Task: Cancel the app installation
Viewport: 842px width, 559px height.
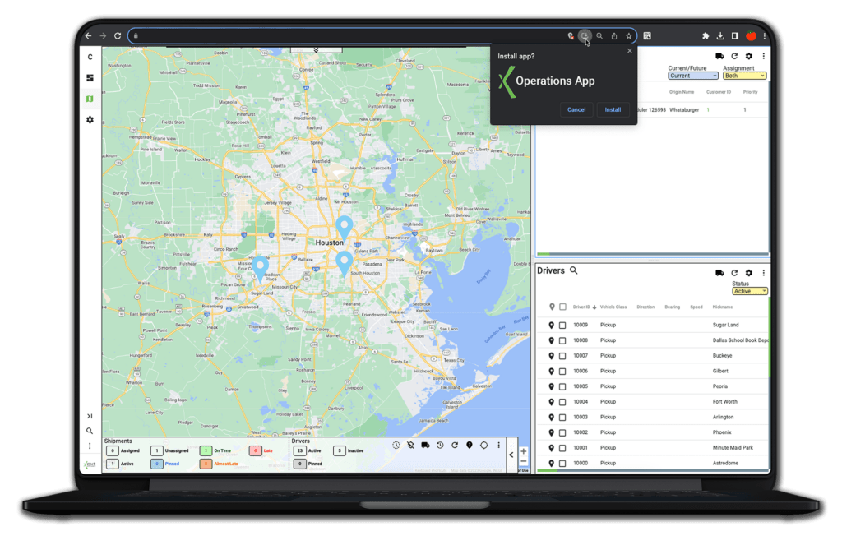Action: click(x=576, y=109)
